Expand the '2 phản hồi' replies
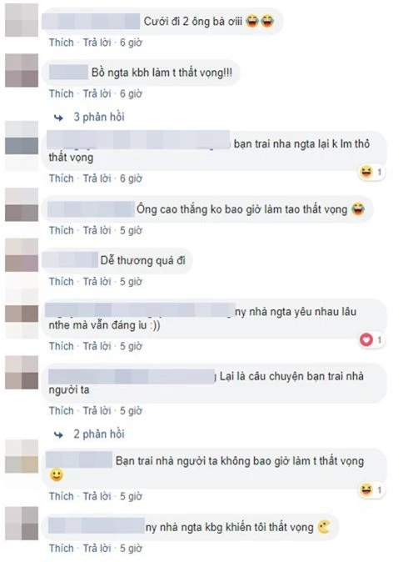The image size is (403, 562). point(99,434)
